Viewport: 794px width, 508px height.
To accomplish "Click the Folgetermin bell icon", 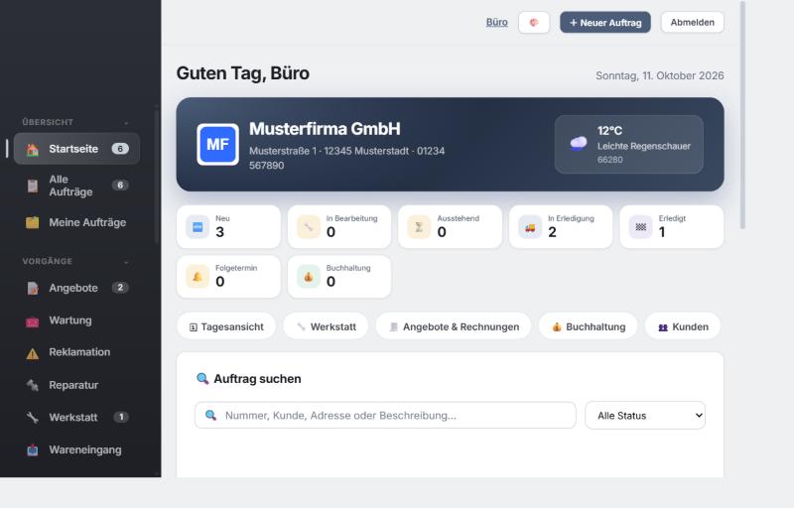I will [x=198, y=277].
